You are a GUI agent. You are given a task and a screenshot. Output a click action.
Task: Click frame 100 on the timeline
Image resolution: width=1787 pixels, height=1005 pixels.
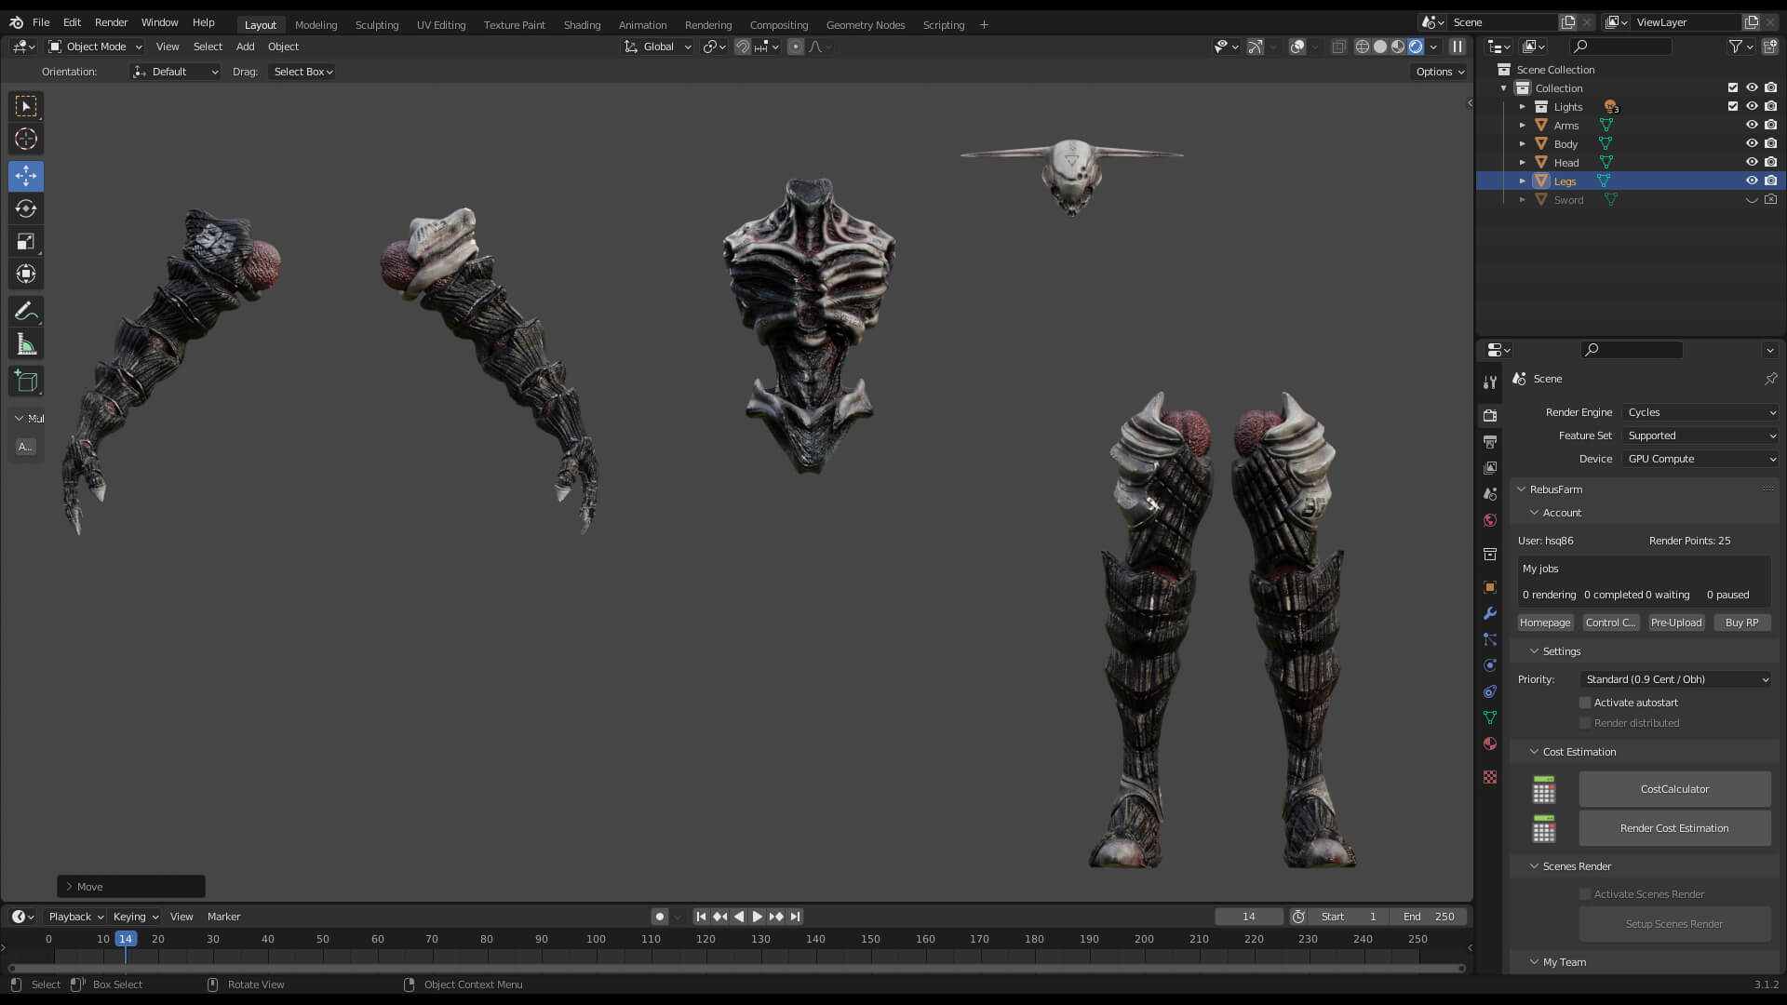coord(596,939)
